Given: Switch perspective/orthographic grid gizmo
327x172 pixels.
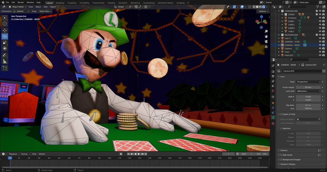Looking at the screenshot, I should [266, 47].
